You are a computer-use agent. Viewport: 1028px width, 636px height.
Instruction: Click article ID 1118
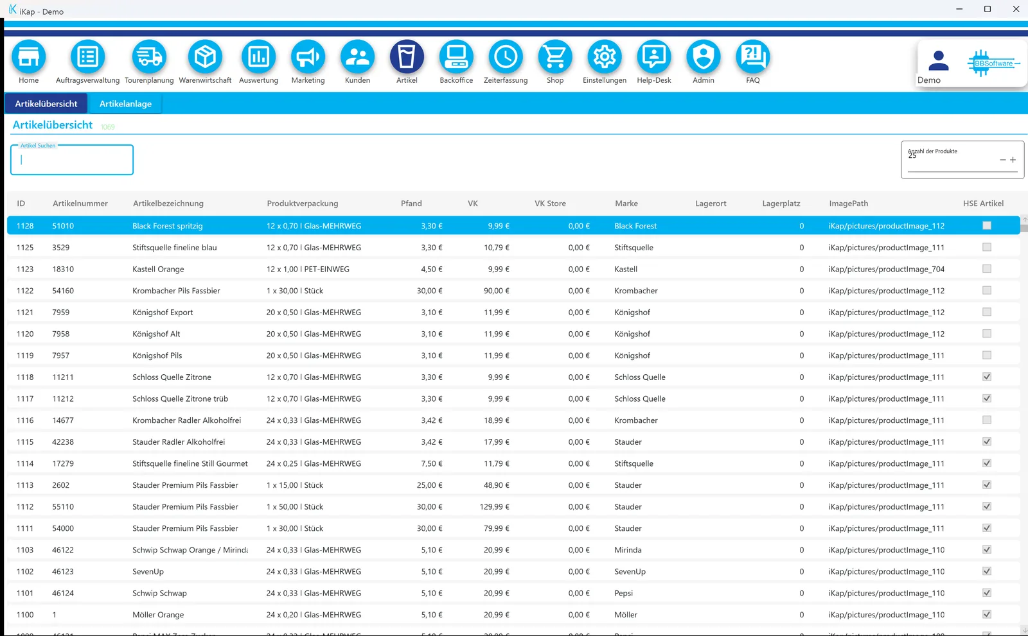[x=25, y=377]
